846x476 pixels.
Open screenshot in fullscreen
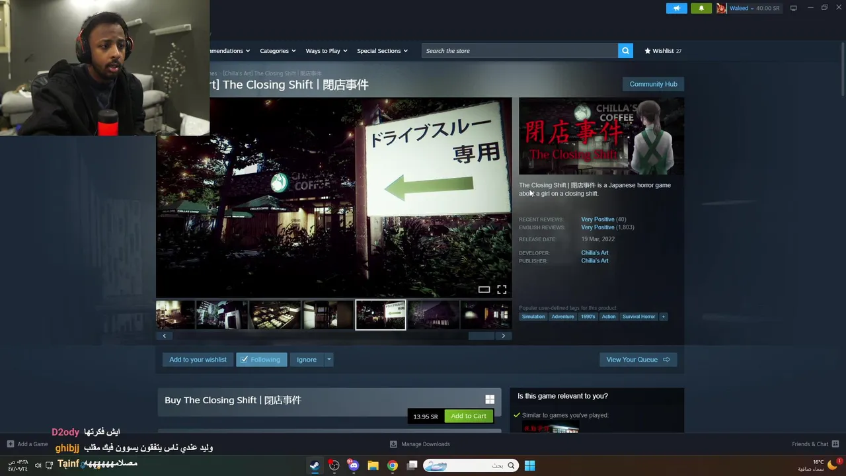pos(502,290)
